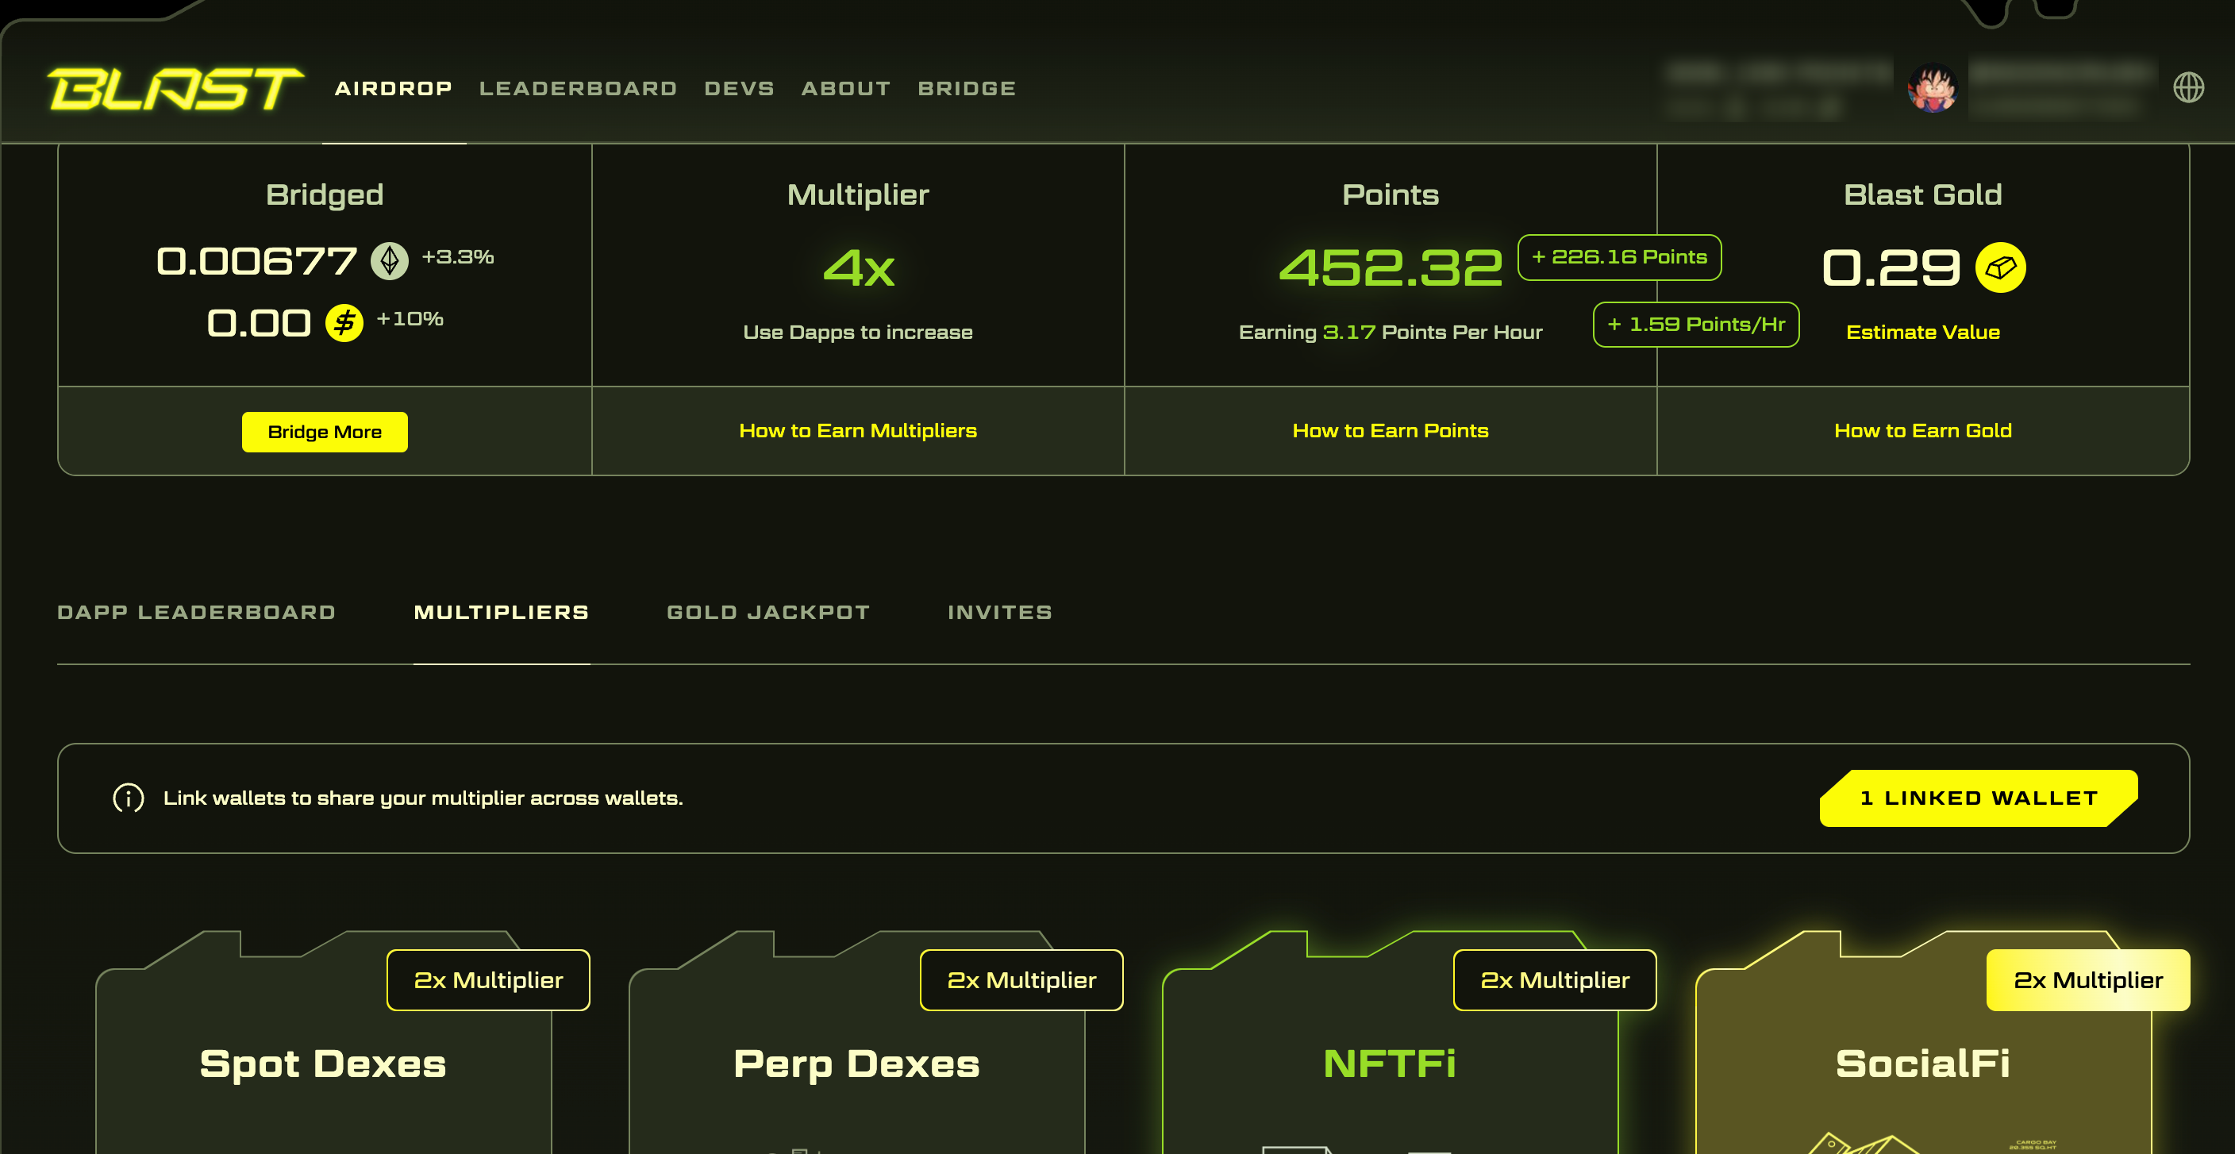Click the Ethereum coin icon in Bridged
The width and height of the screenshot is (2235, 1154).
pos(390,260)
